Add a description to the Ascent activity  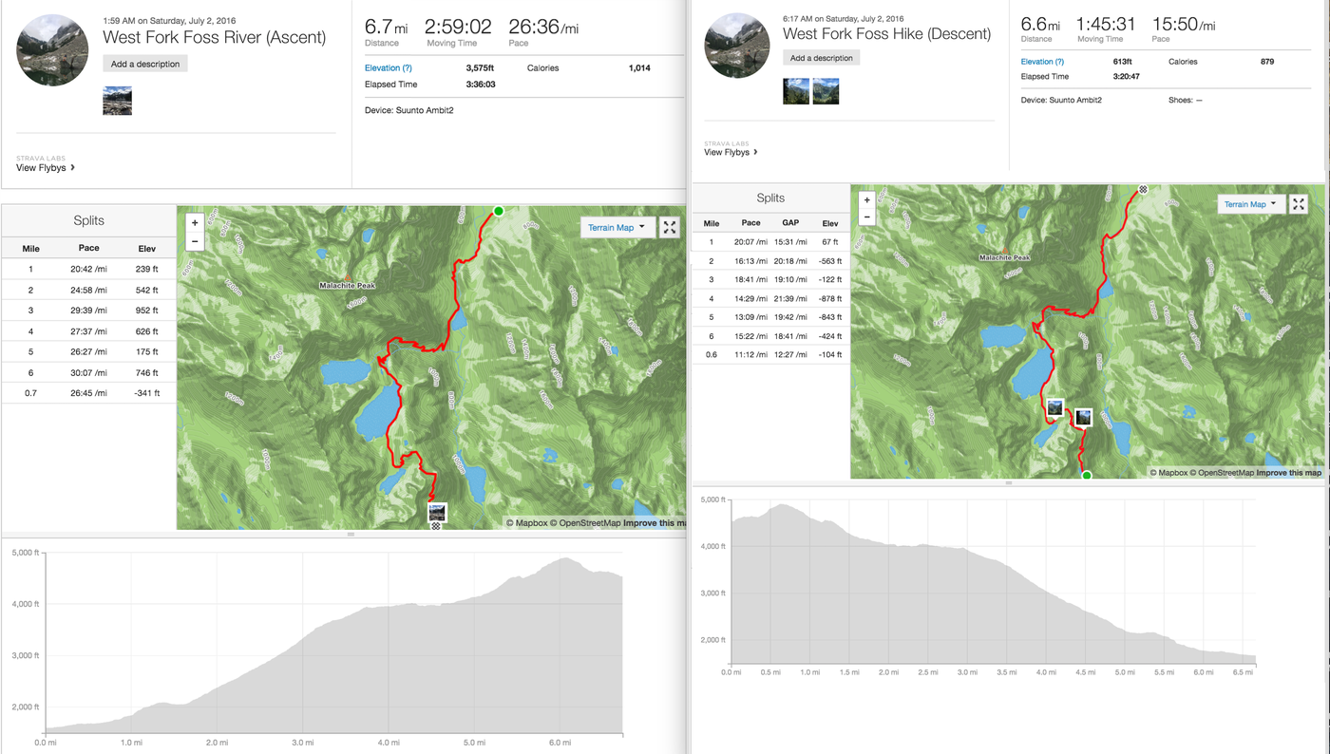click(145, 64)
